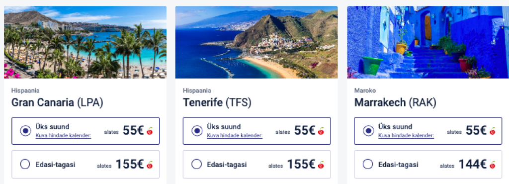Click cherry icon beside Gran Canaria 55€ price

pyautogui.click(x=150, y=131)
